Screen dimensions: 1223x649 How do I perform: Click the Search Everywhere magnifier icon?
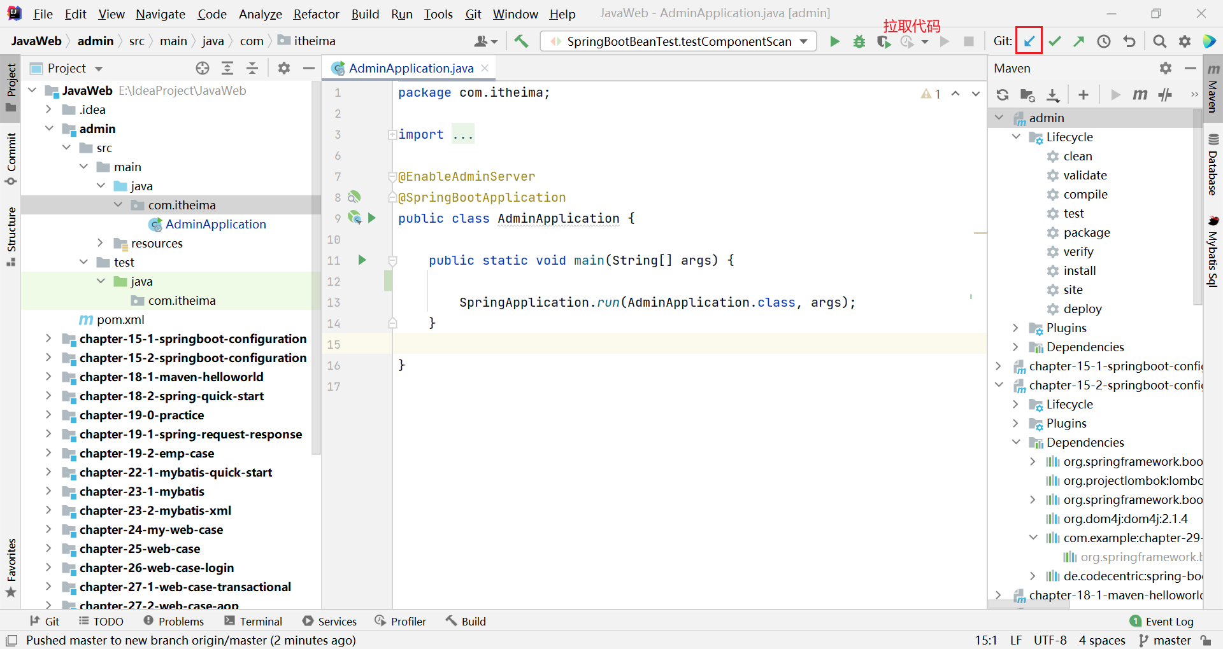coord(1160,41)
